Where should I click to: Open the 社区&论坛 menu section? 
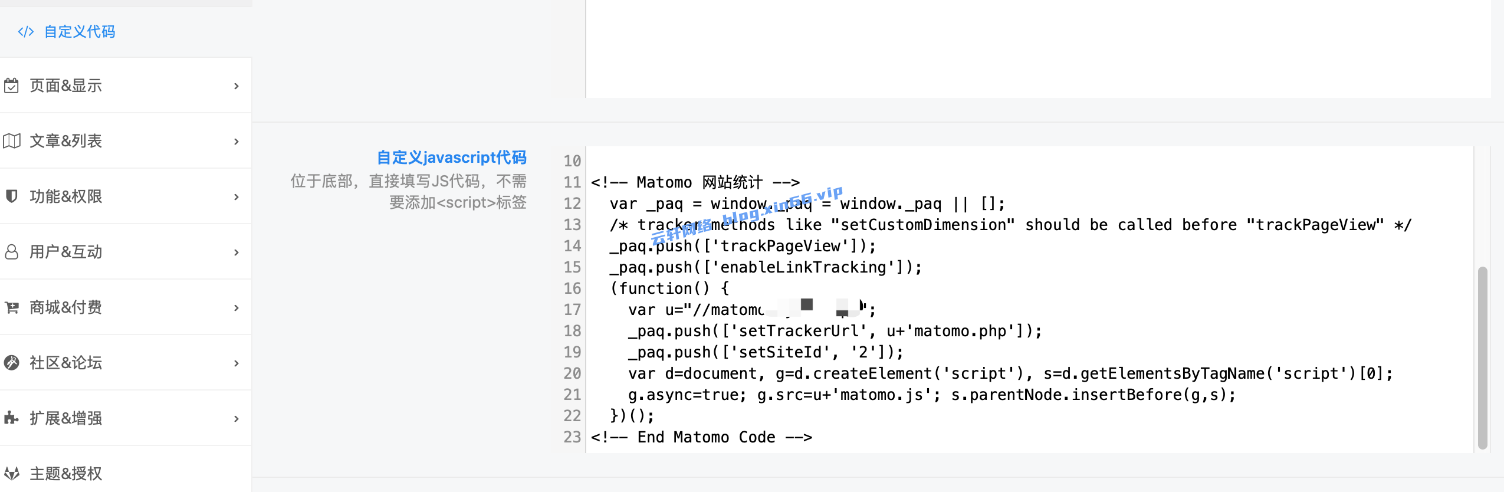coord(126,362)
